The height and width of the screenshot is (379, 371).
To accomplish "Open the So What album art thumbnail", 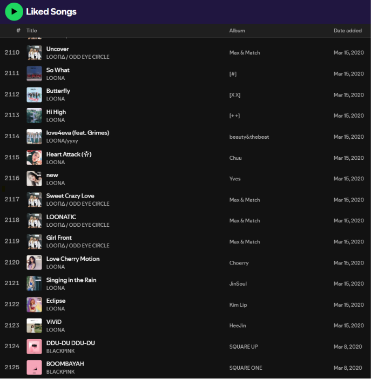I will click(34, 74).
